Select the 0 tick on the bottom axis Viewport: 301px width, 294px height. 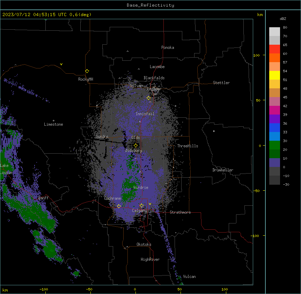pos(135,289)
